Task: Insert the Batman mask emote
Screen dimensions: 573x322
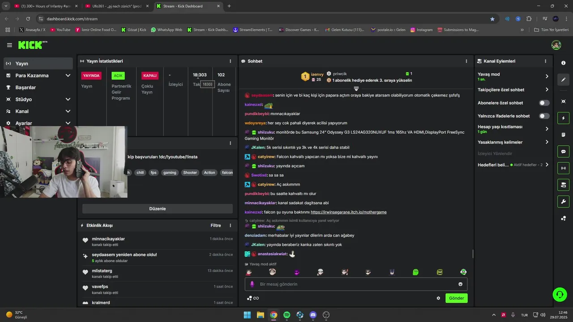Action: (x=392, y=272)
